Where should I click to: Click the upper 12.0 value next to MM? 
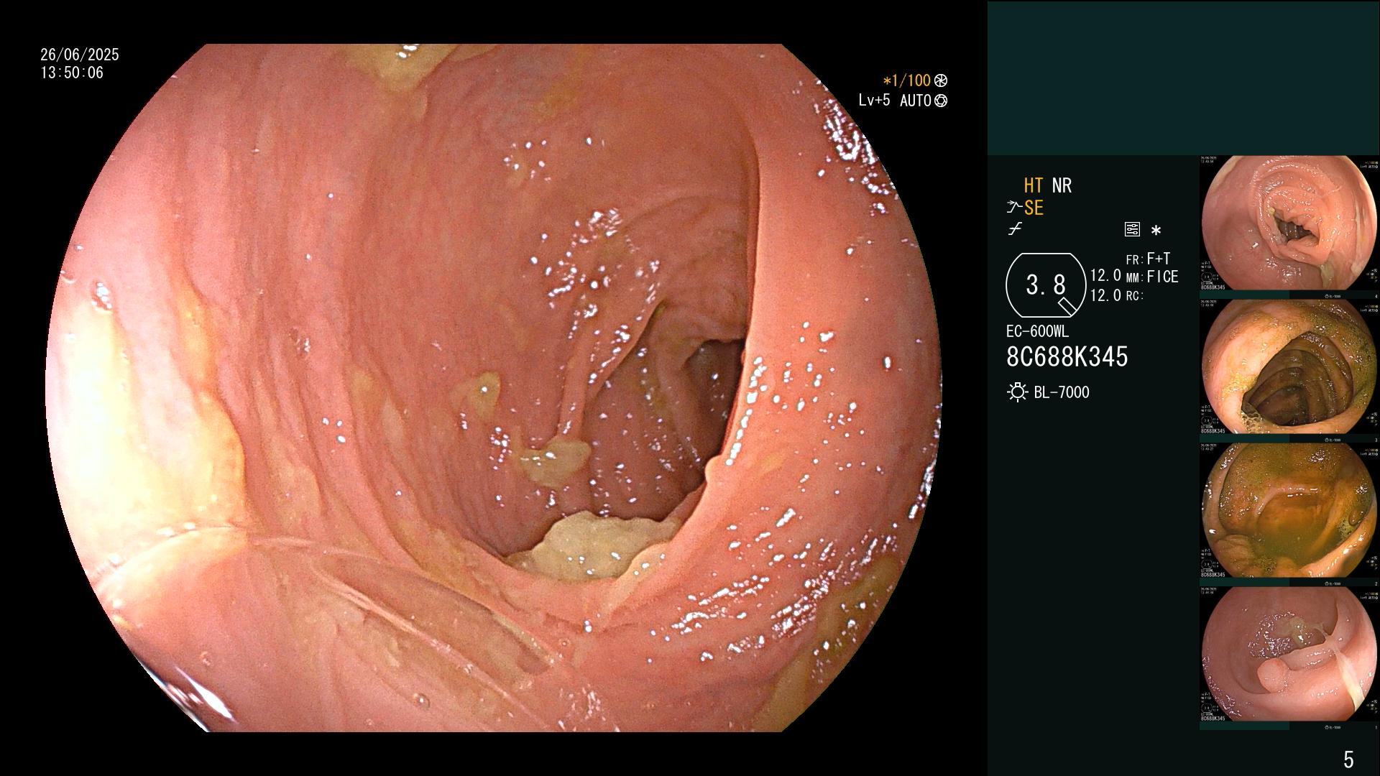click(x=1105, y=275)
